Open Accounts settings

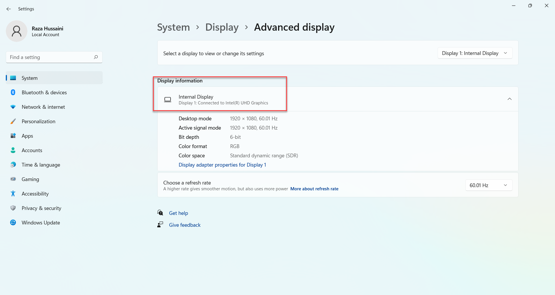32,150
